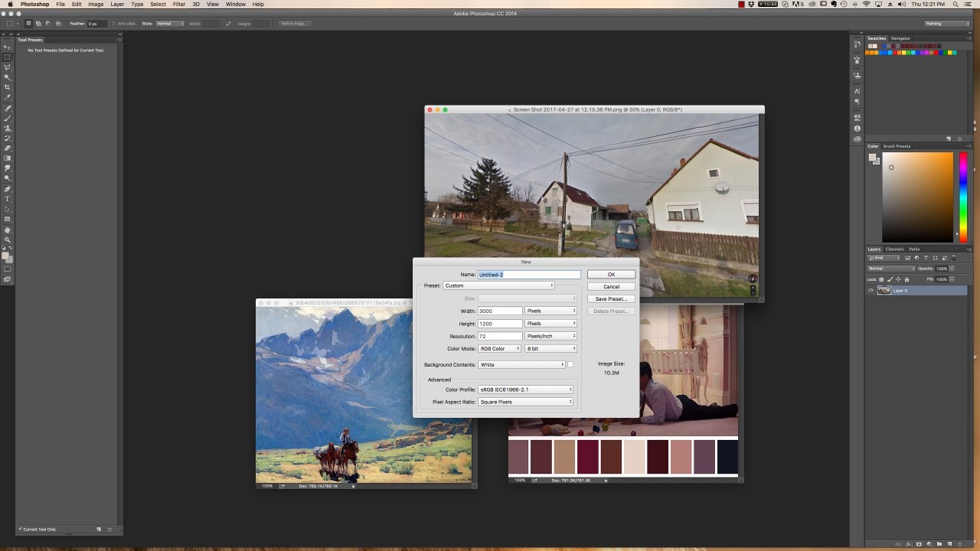Select the Pen tool
The image size is (980, 551).
coord(8,189)
